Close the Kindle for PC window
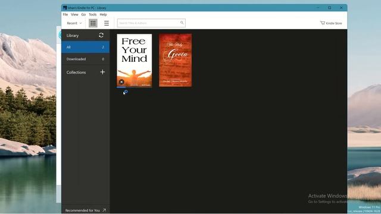Viewport: 381px width, 214px height. point(341,8)
